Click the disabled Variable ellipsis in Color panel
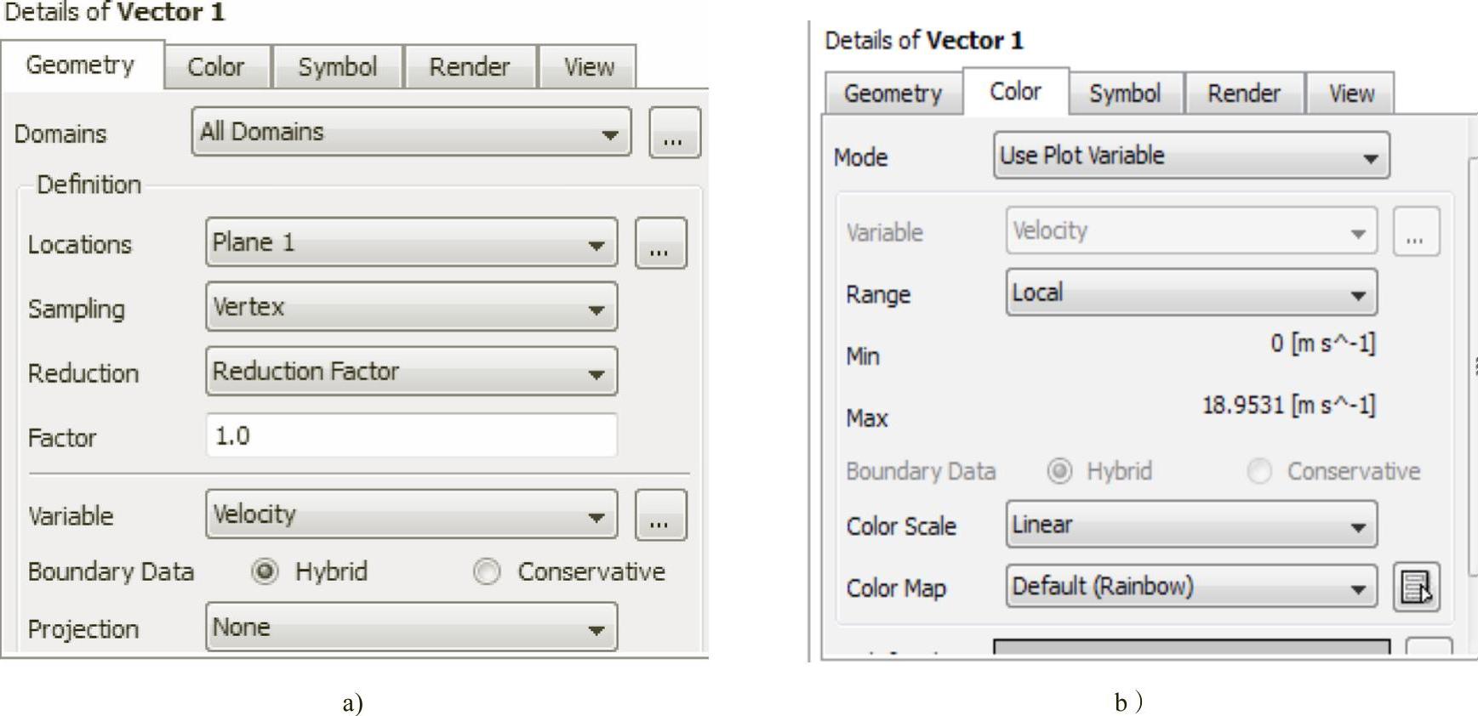The height and width of the screenshot is (716, 1478). tap(1416, 231)
